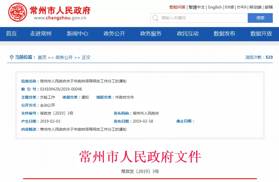Open 政民互动 navigation item
The width and height of the screenshot is (279, 182).
(x=187, y=33)
